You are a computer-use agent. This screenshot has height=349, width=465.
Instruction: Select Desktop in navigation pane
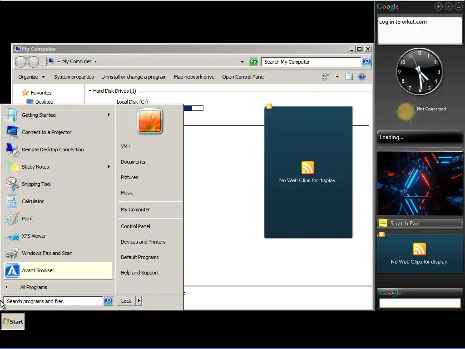(x=44, y=101)
